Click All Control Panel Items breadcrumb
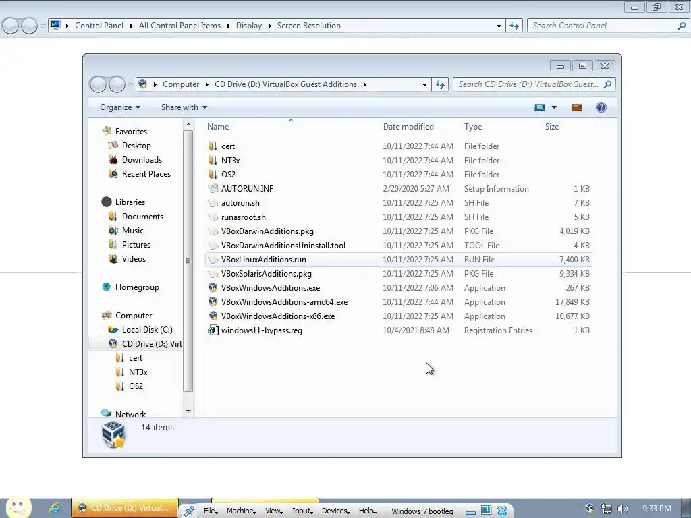This screenshot has width=691, height=518. [179, 26]
